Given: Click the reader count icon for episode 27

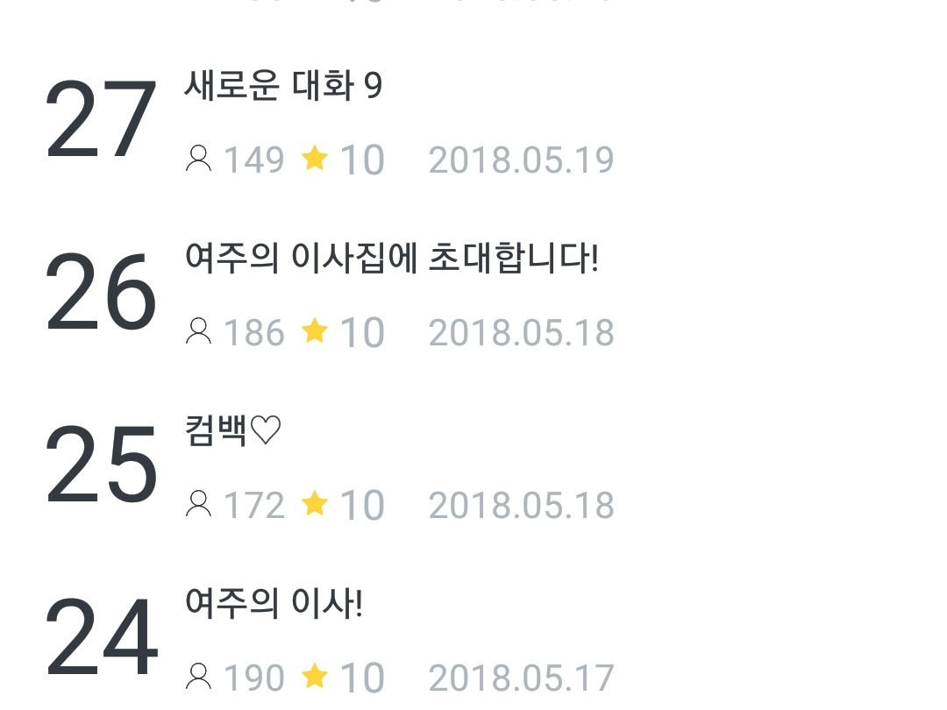Looking at the screenshot, I should click(199, 159).
